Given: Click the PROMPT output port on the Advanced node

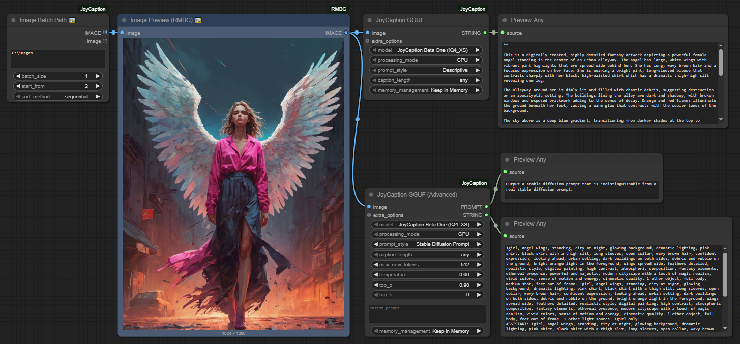Looking at the screenshot, I should click(x=487, y=207).
